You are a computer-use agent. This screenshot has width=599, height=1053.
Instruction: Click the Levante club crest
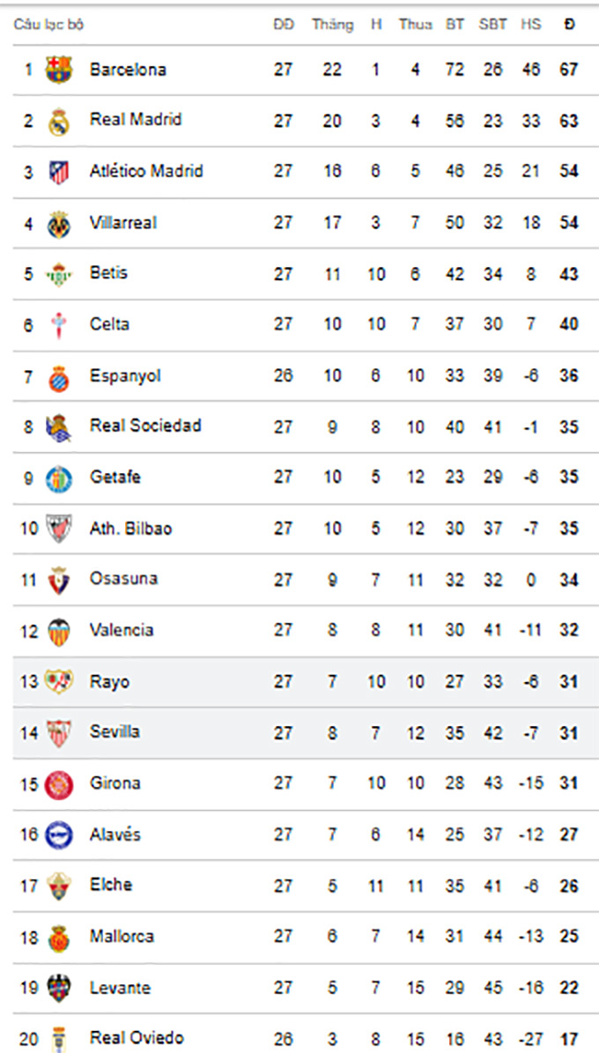[59, 989]
